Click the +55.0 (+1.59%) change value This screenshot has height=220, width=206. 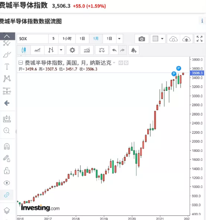(x=89, y=6)
